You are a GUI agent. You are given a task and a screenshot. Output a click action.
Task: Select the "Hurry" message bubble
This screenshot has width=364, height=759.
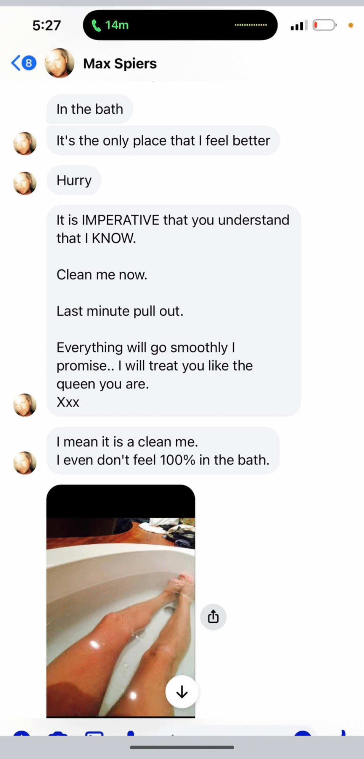point(74,180)
